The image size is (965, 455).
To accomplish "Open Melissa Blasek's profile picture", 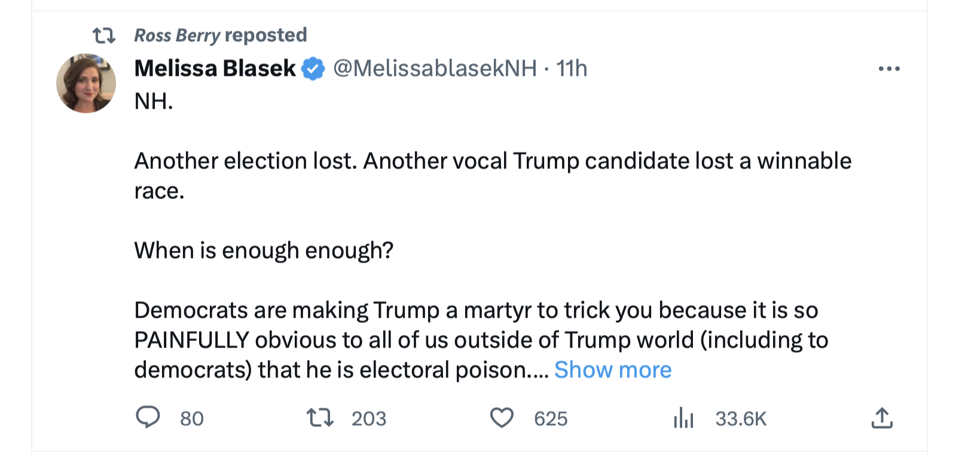I will [86, 83].
